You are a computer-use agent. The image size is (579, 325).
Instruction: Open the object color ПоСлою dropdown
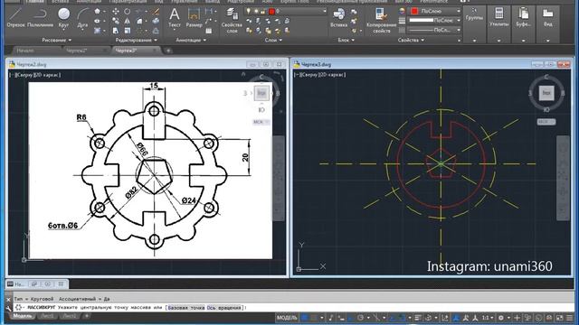point(435,12)
